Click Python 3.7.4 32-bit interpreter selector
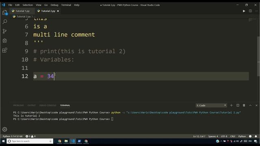 click(x=13, y=136)
